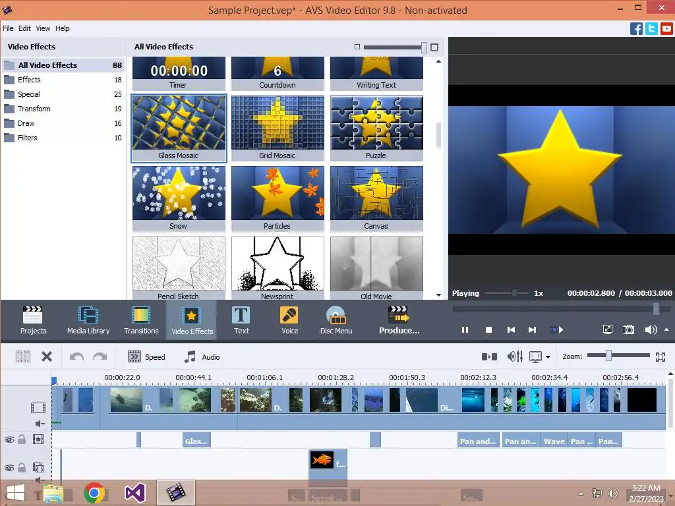Mute the preview volume speaker

[x=651, y=329]
